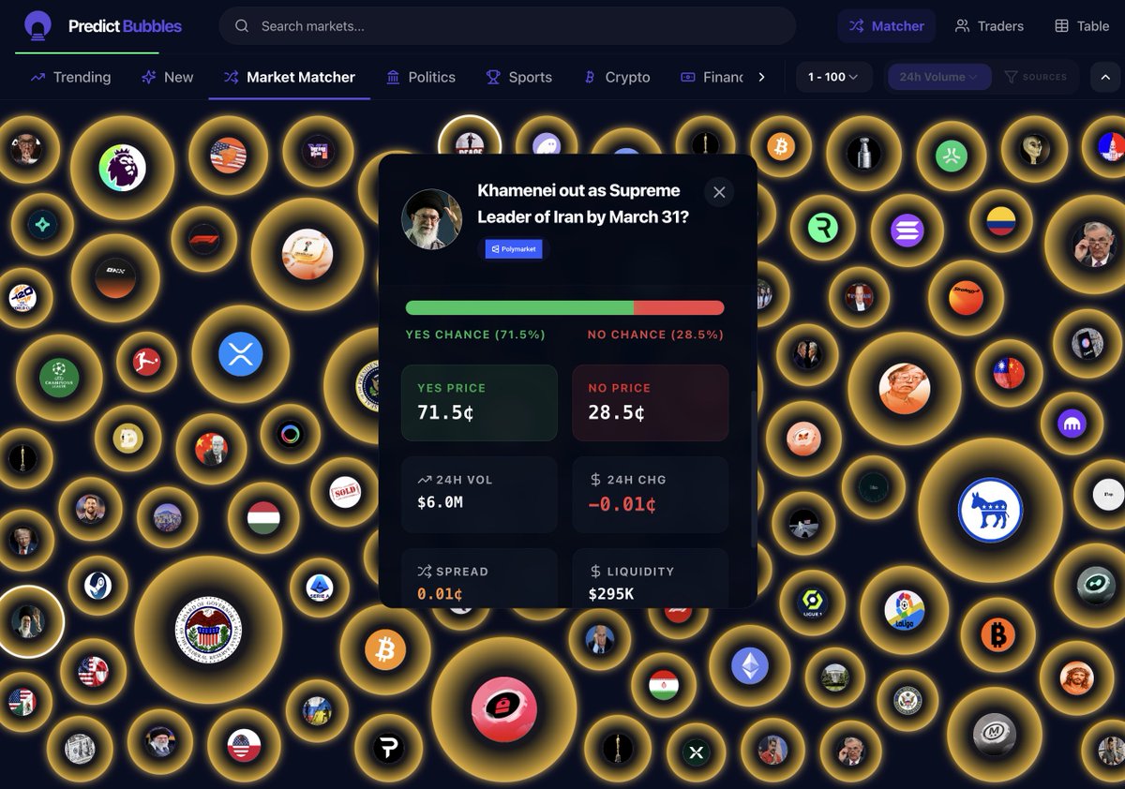The image size is (1125, 789).
Task: Show more categories with right arrow
Action: tap(761, 77)
